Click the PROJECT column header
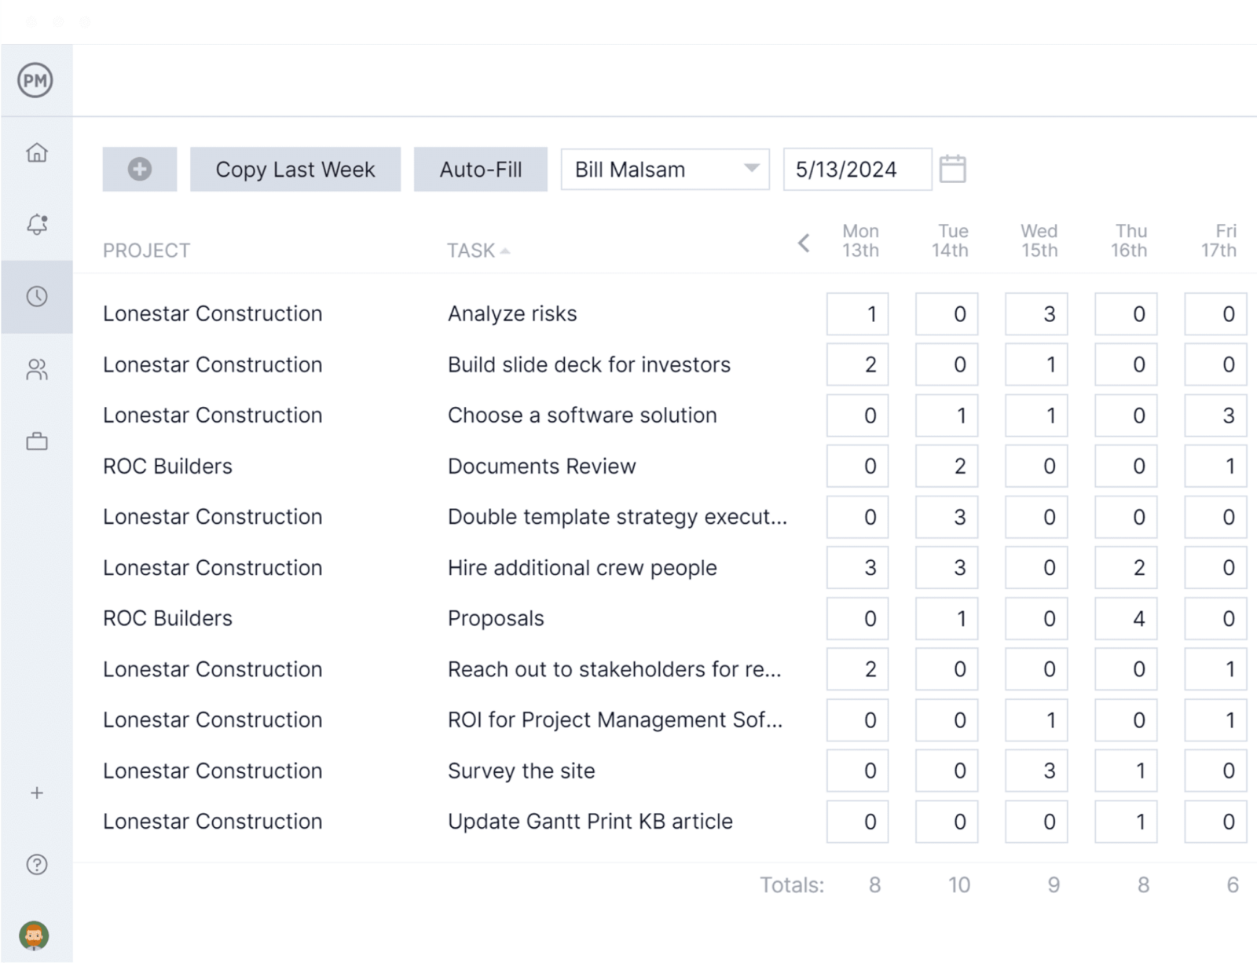 [146, 250]
